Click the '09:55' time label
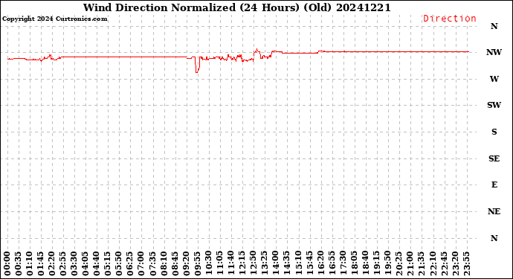Viewport: 513px width, 279px height. (x=197, y=263)
